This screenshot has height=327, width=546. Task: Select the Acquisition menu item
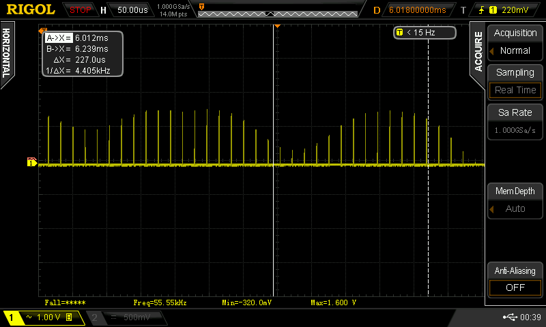(515, 33)
